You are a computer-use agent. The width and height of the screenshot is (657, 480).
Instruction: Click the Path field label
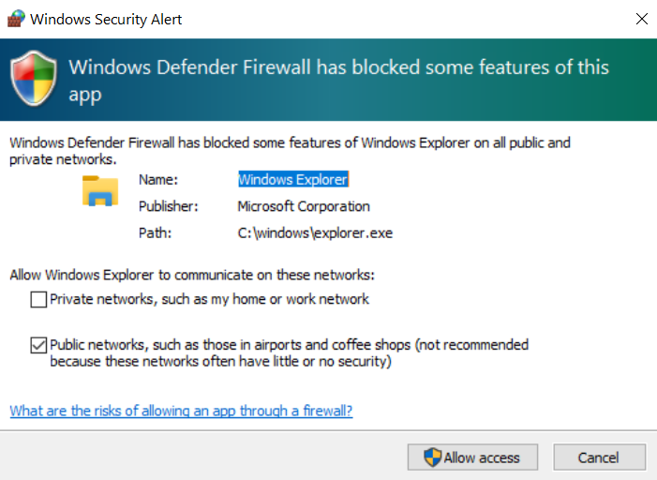point(154,232)
